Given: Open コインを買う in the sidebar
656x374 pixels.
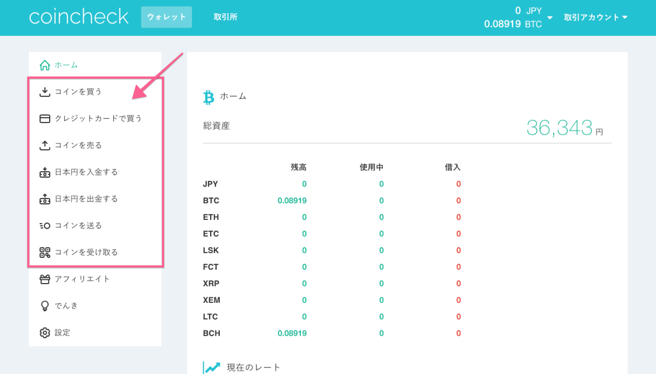Looking at the screenshot, I should 95,92.
